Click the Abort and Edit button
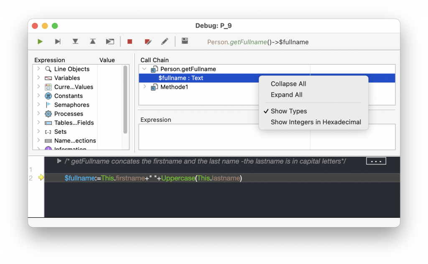428x264 pixels. (x=148, y=42)
